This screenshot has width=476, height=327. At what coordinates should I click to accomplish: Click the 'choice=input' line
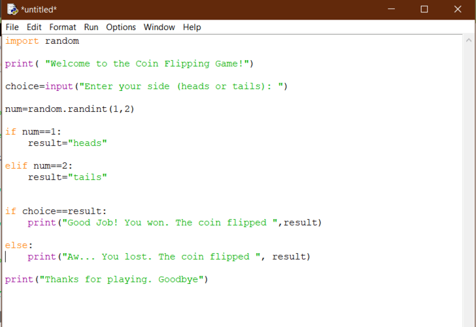click(x=146, y=86)
